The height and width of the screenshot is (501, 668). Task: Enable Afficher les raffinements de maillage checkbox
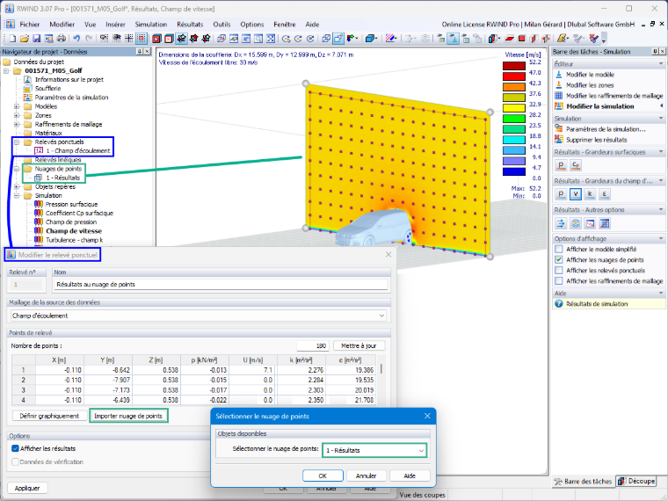click(558, 281)
